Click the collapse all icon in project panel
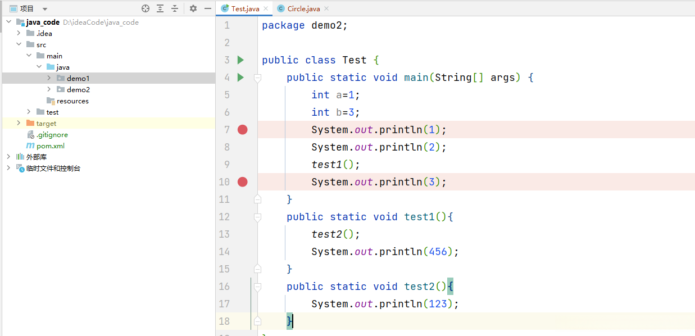Image resolution: width=695 pixels, height=336 pixels. click(175, 8)
